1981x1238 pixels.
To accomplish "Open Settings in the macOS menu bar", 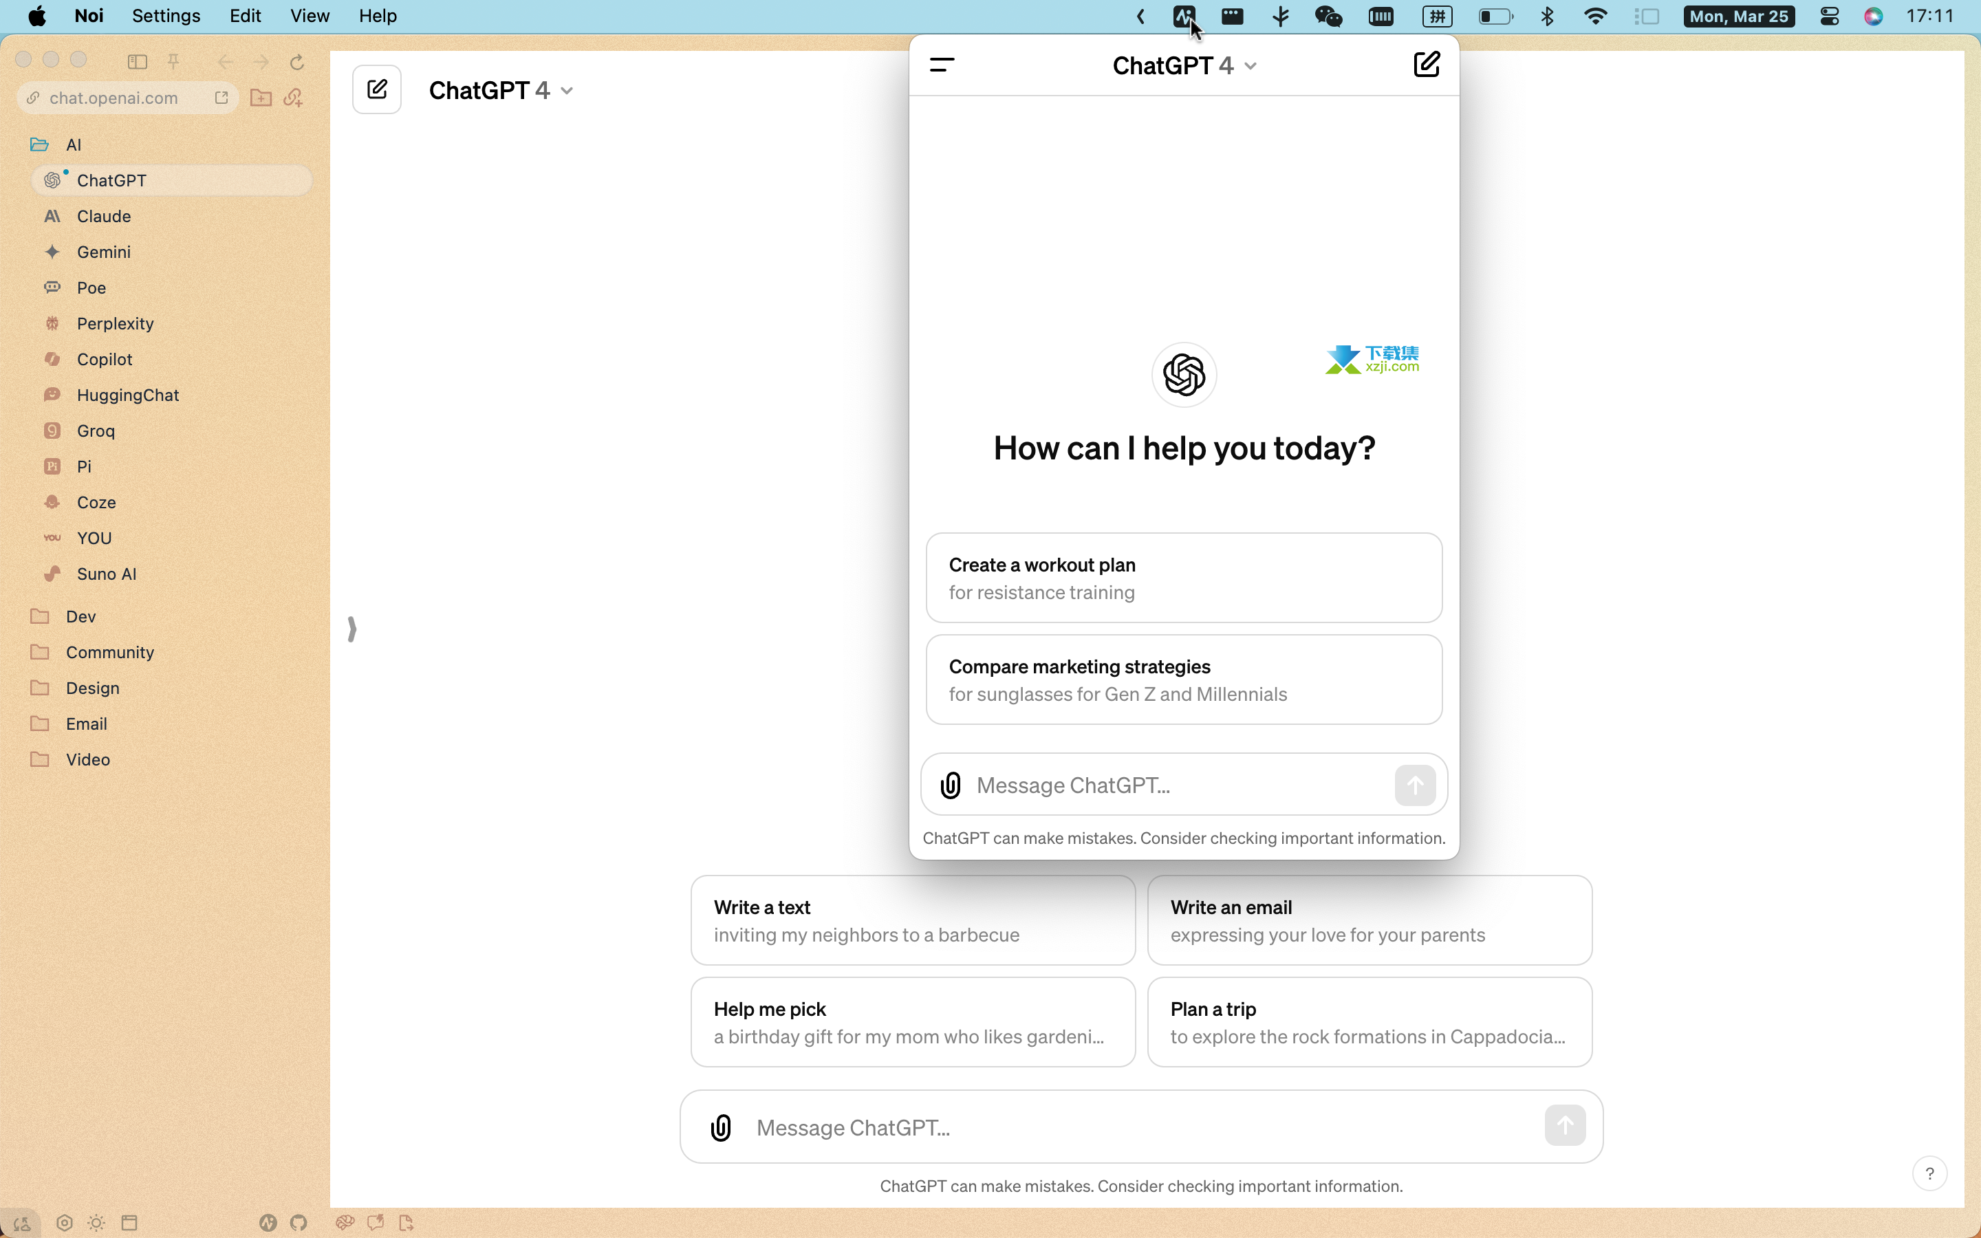I will (166, 16).
